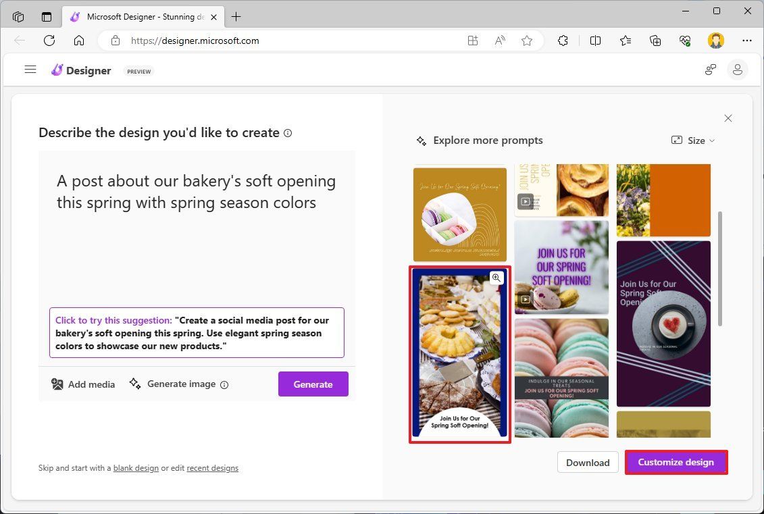
Task: Click the sparkles icon beside Explore more prompts
Action: 421,140
